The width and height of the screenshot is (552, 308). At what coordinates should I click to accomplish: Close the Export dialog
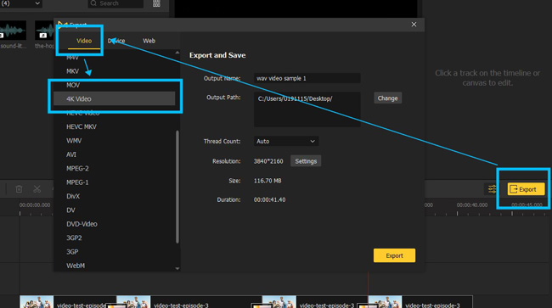(414, 25)
